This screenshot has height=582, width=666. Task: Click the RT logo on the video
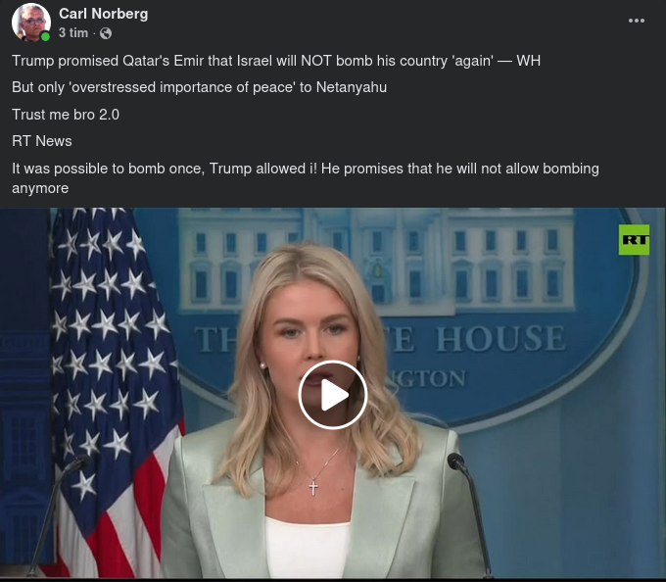tap(634, 240)
